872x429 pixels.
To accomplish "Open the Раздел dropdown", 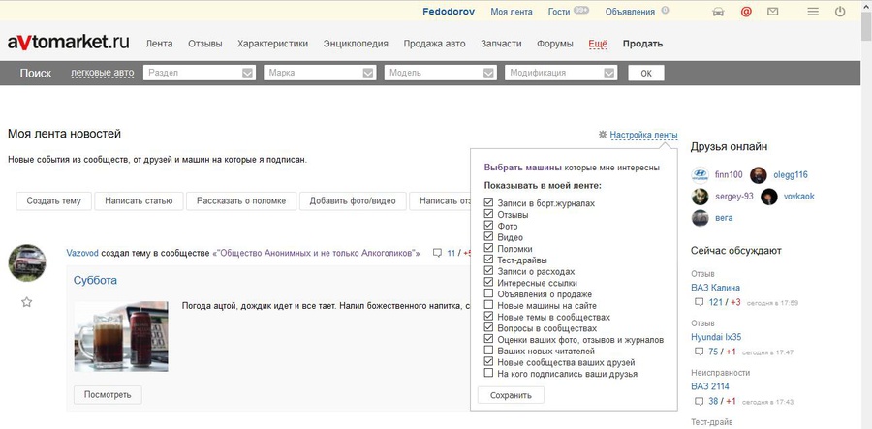I will pos(199,73).
